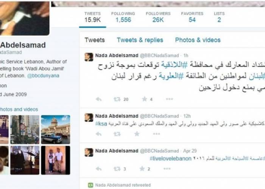This screenshot has width=265, height=189.
Task: View the Following count of 1,556
Action: coord(123,17)
